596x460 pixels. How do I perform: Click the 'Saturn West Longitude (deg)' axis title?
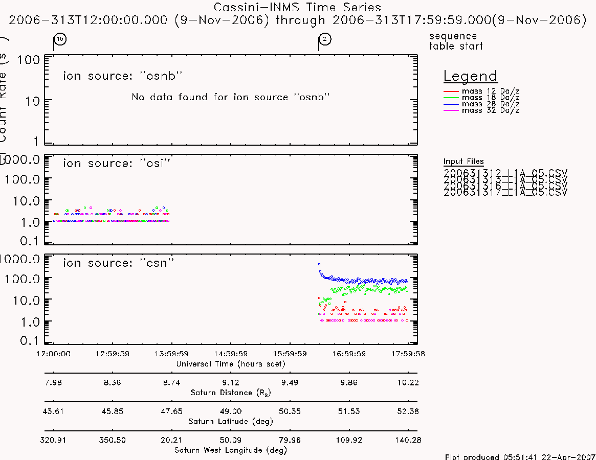pyautogui.click(x=231, y=450)
